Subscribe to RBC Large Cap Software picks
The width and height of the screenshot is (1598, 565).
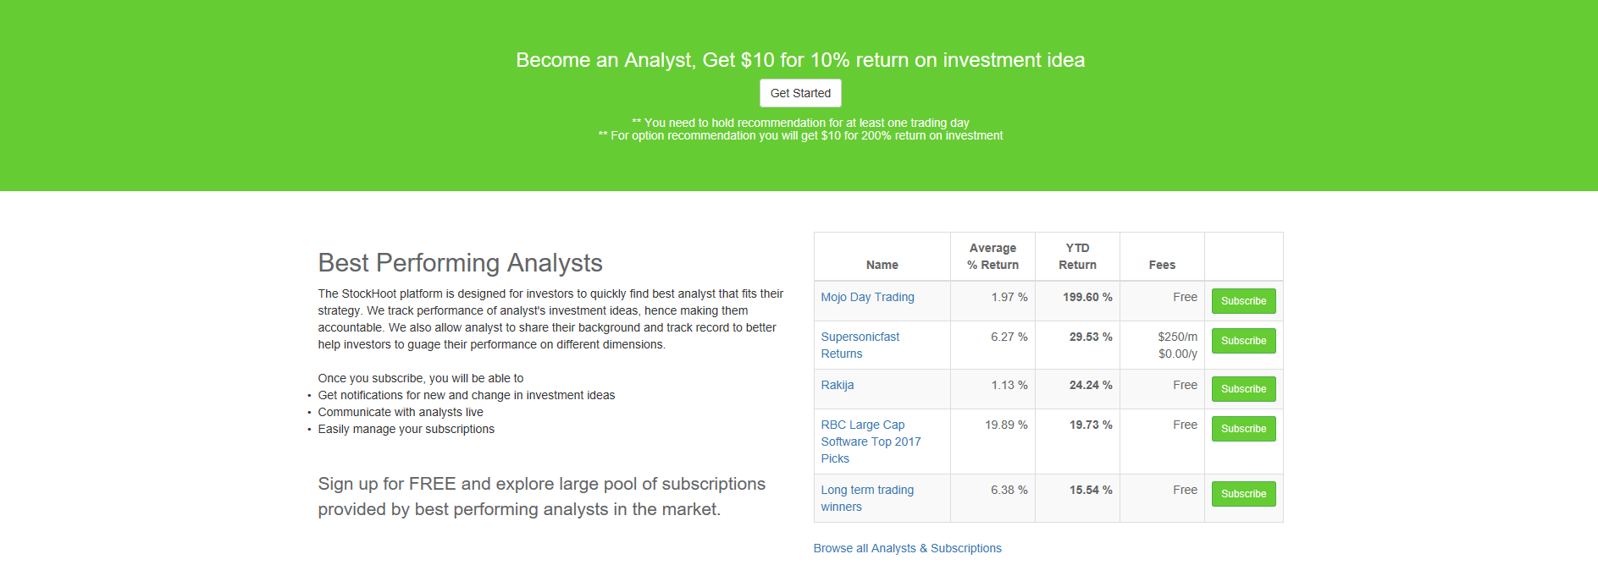(x=1242, y=429)
